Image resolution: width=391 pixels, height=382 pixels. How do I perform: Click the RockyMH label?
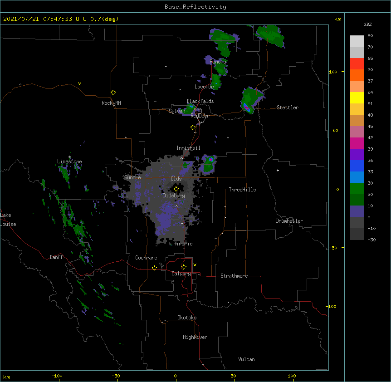click(x=111, y=103)
